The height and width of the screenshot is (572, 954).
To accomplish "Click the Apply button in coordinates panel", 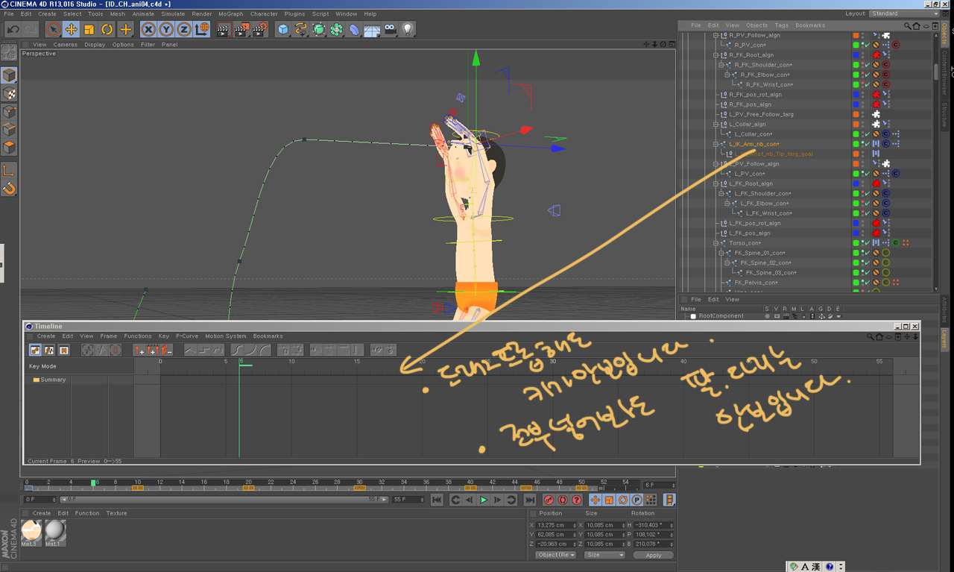I will (x=654, y=555).
